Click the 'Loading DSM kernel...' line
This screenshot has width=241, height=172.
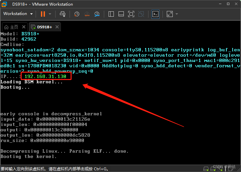coord(32,82)
